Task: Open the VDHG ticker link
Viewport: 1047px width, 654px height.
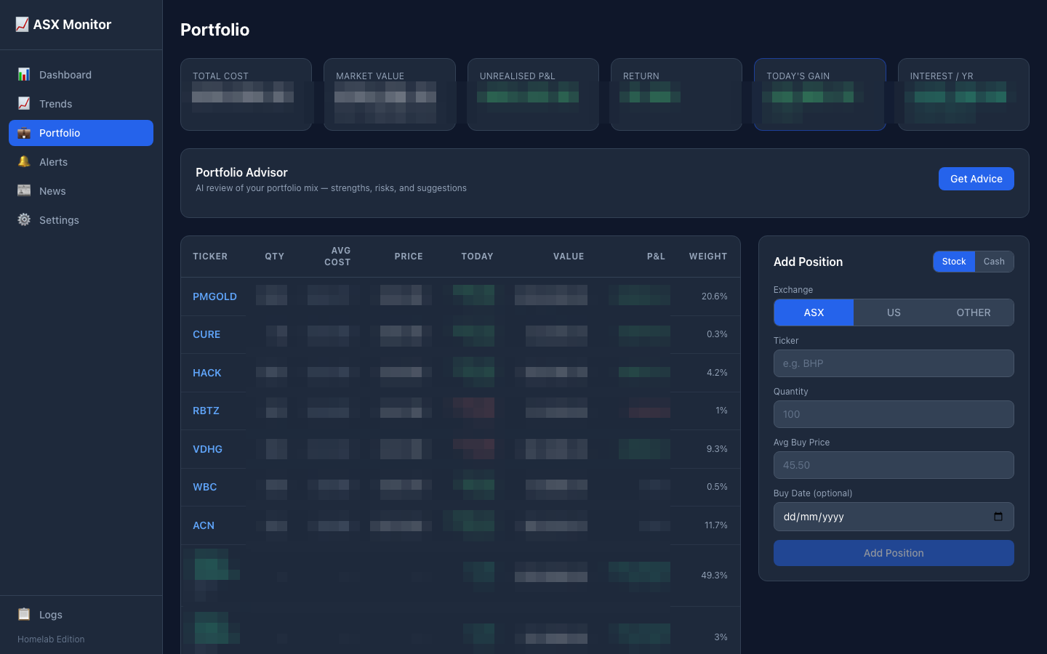Action: [x=207, y=449]
